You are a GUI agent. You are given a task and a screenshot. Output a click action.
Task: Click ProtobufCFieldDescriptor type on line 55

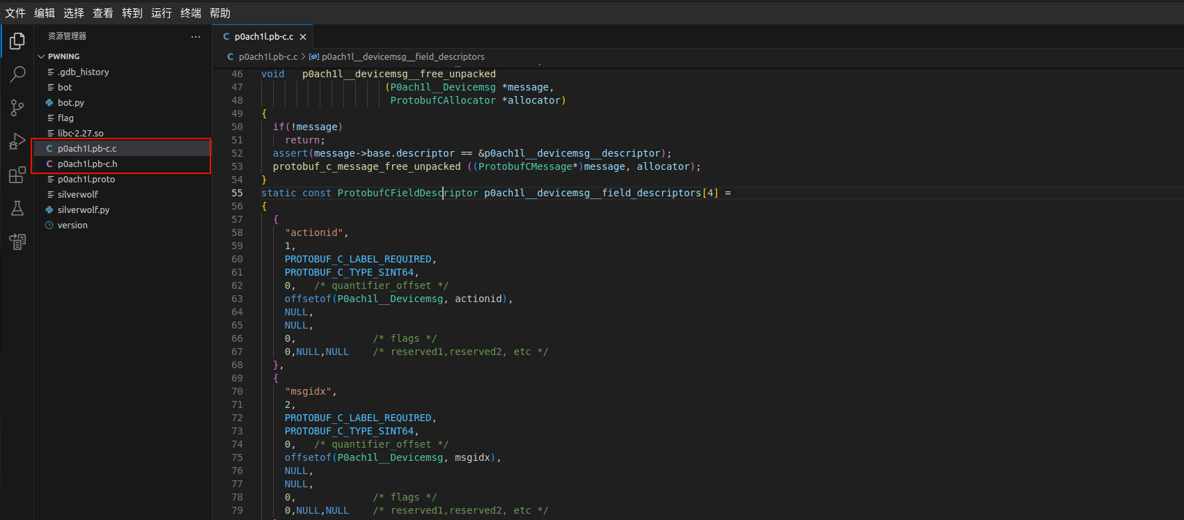(x=408, y=193)
